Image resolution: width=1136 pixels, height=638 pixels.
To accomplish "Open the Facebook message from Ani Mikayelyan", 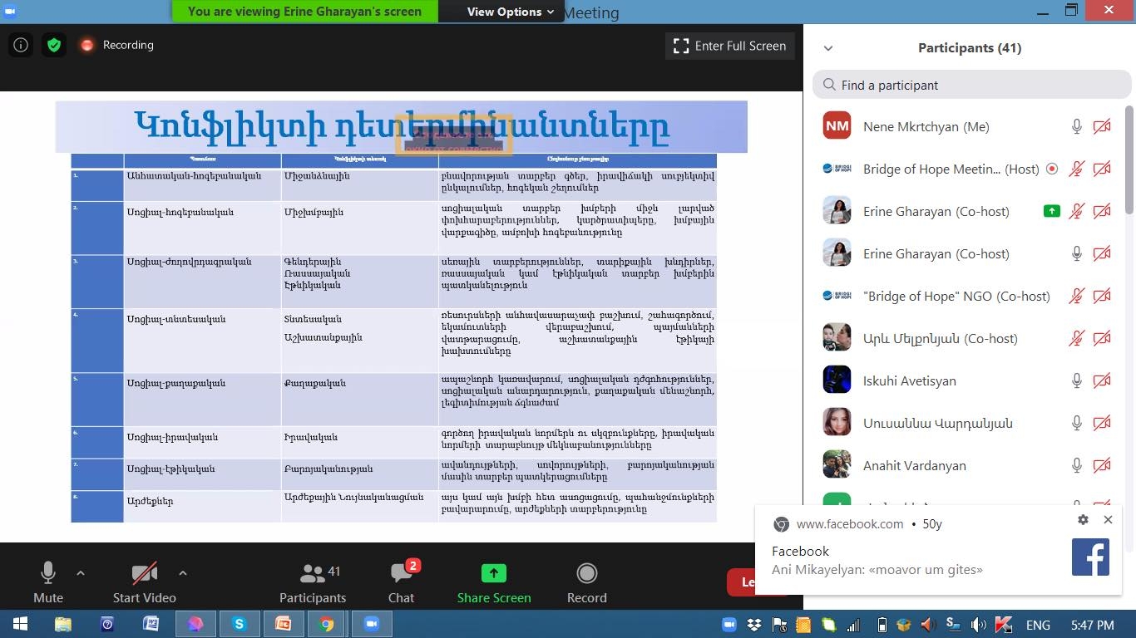I will pos(877,570).
